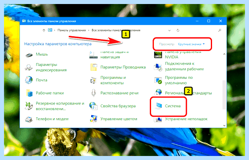Click scroll up arrow of the list
Screen dimensions: 249x160
(224, 54)
